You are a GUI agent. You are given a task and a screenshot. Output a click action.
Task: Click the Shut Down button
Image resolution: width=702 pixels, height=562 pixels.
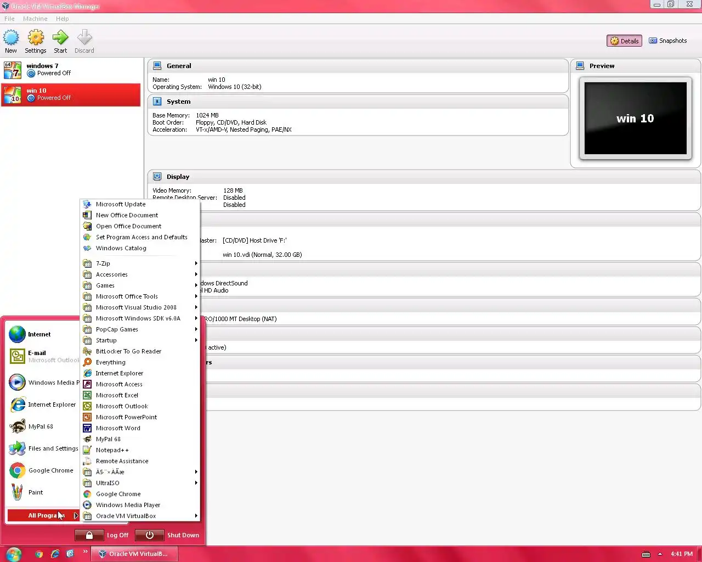(167, 535)
